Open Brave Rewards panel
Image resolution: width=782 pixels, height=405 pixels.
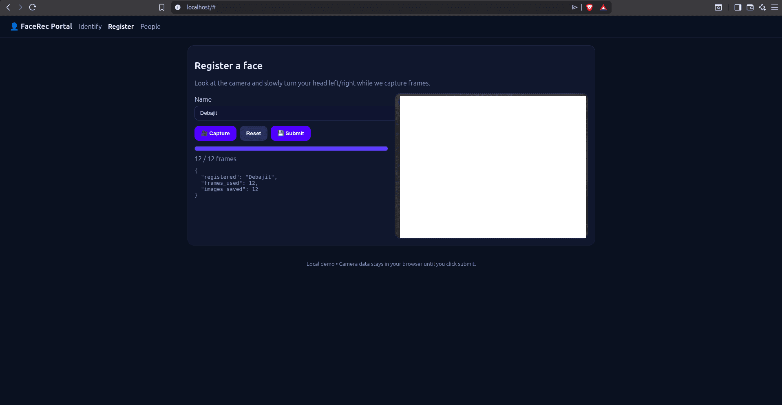tap(603, 7)
